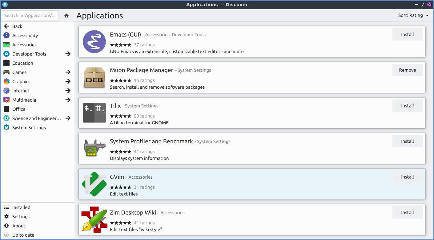Click the search field in Applications
This screenshot has height=240, width=434.
(x=30, y=16)
